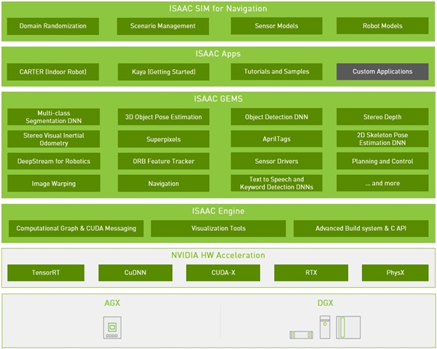Select the RTX box
Image resolution: width=437 pixels, height=349 pixels.
pos(311,273)
